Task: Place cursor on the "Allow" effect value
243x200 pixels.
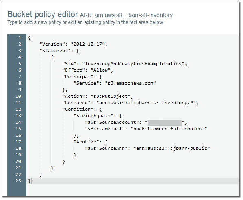Action: 101,70
